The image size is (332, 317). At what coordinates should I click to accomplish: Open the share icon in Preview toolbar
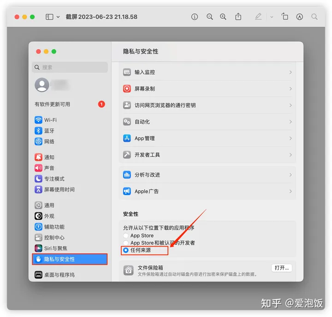tap(238, 17)
